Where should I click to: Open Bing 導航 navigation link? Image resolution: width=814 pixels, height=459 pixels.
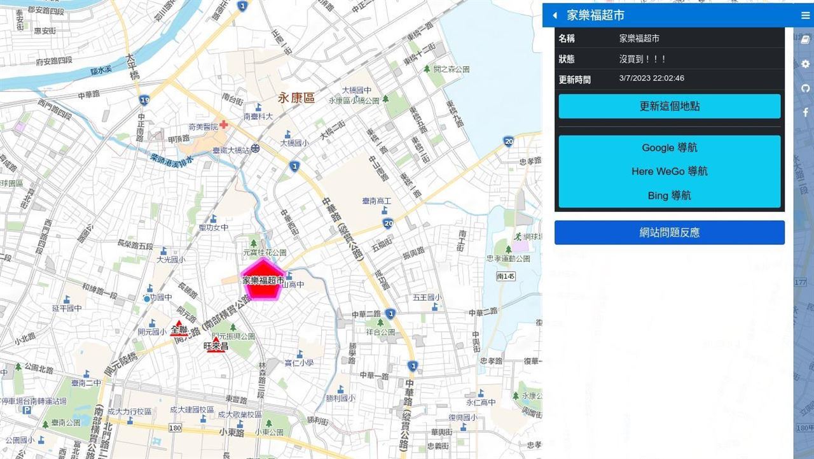(x=669, y=195)
